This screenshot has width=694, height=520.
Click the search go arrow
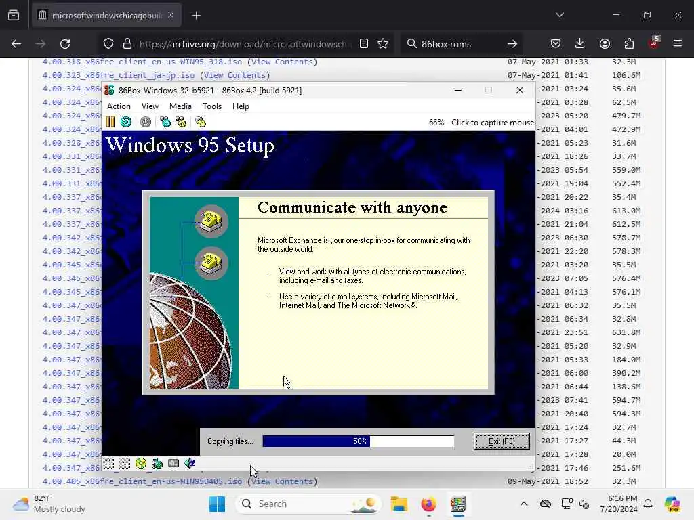(512, 44)
